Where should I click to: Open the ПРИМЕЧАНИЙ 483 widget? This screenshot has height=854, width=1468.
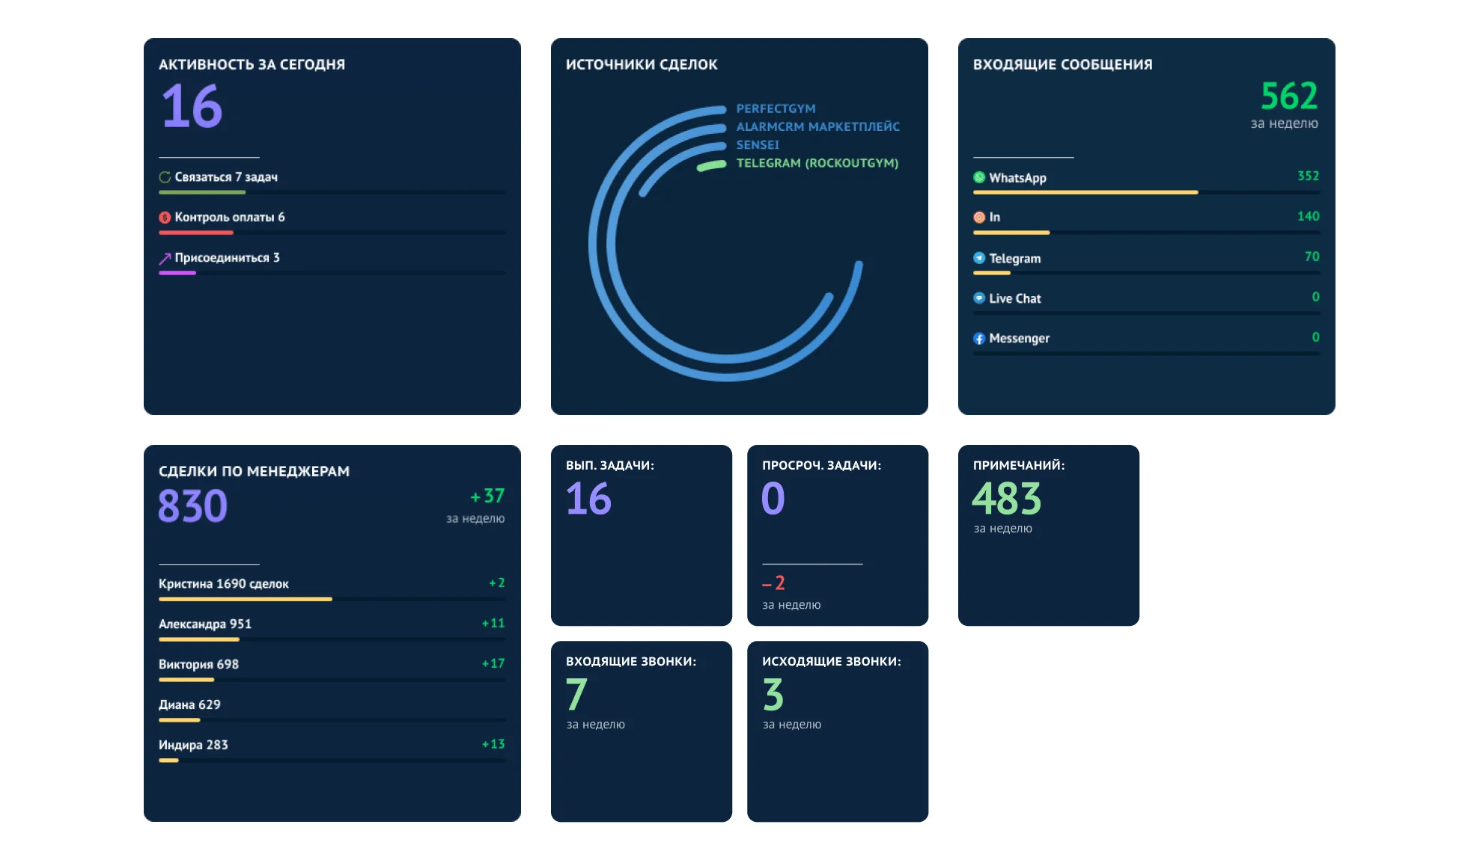[1048, 535]
